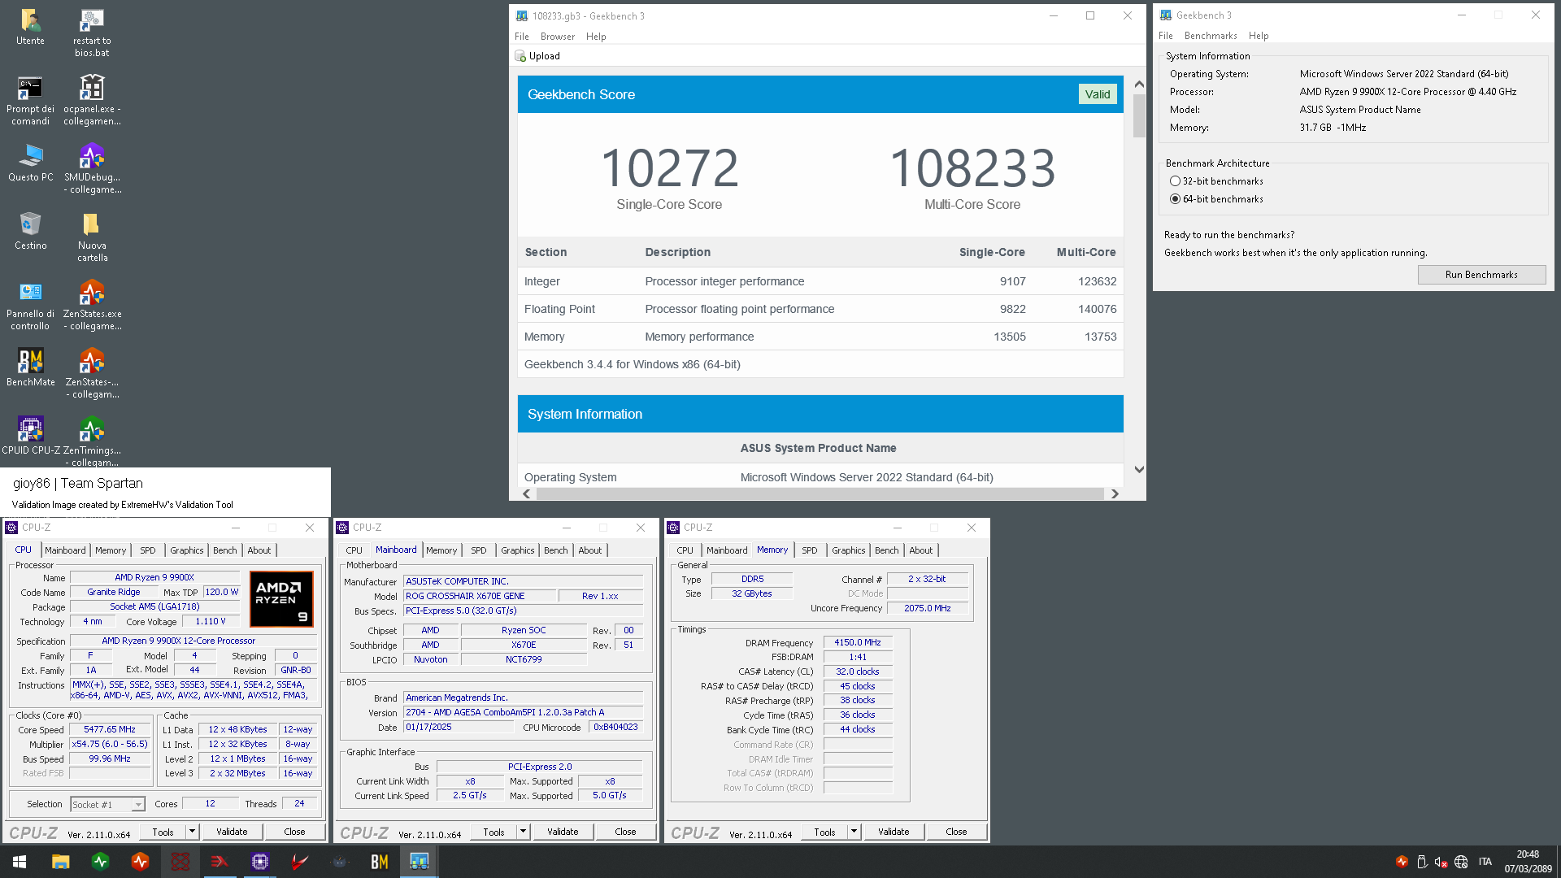
Task: Click the Run Benchmarks button
Action: (x=1481, y=275)
